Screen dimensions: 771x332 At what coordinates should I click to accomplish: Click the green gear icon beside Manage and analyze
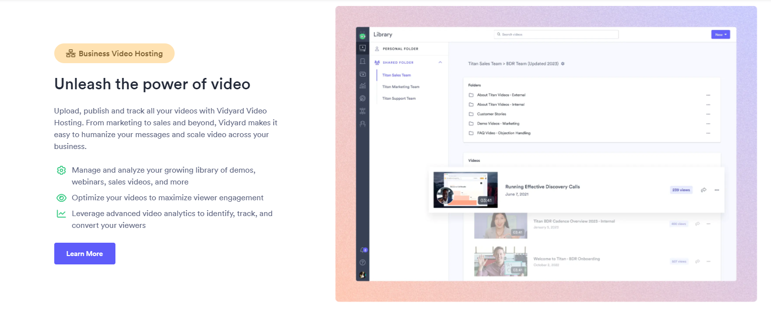(x=61, y=170)
